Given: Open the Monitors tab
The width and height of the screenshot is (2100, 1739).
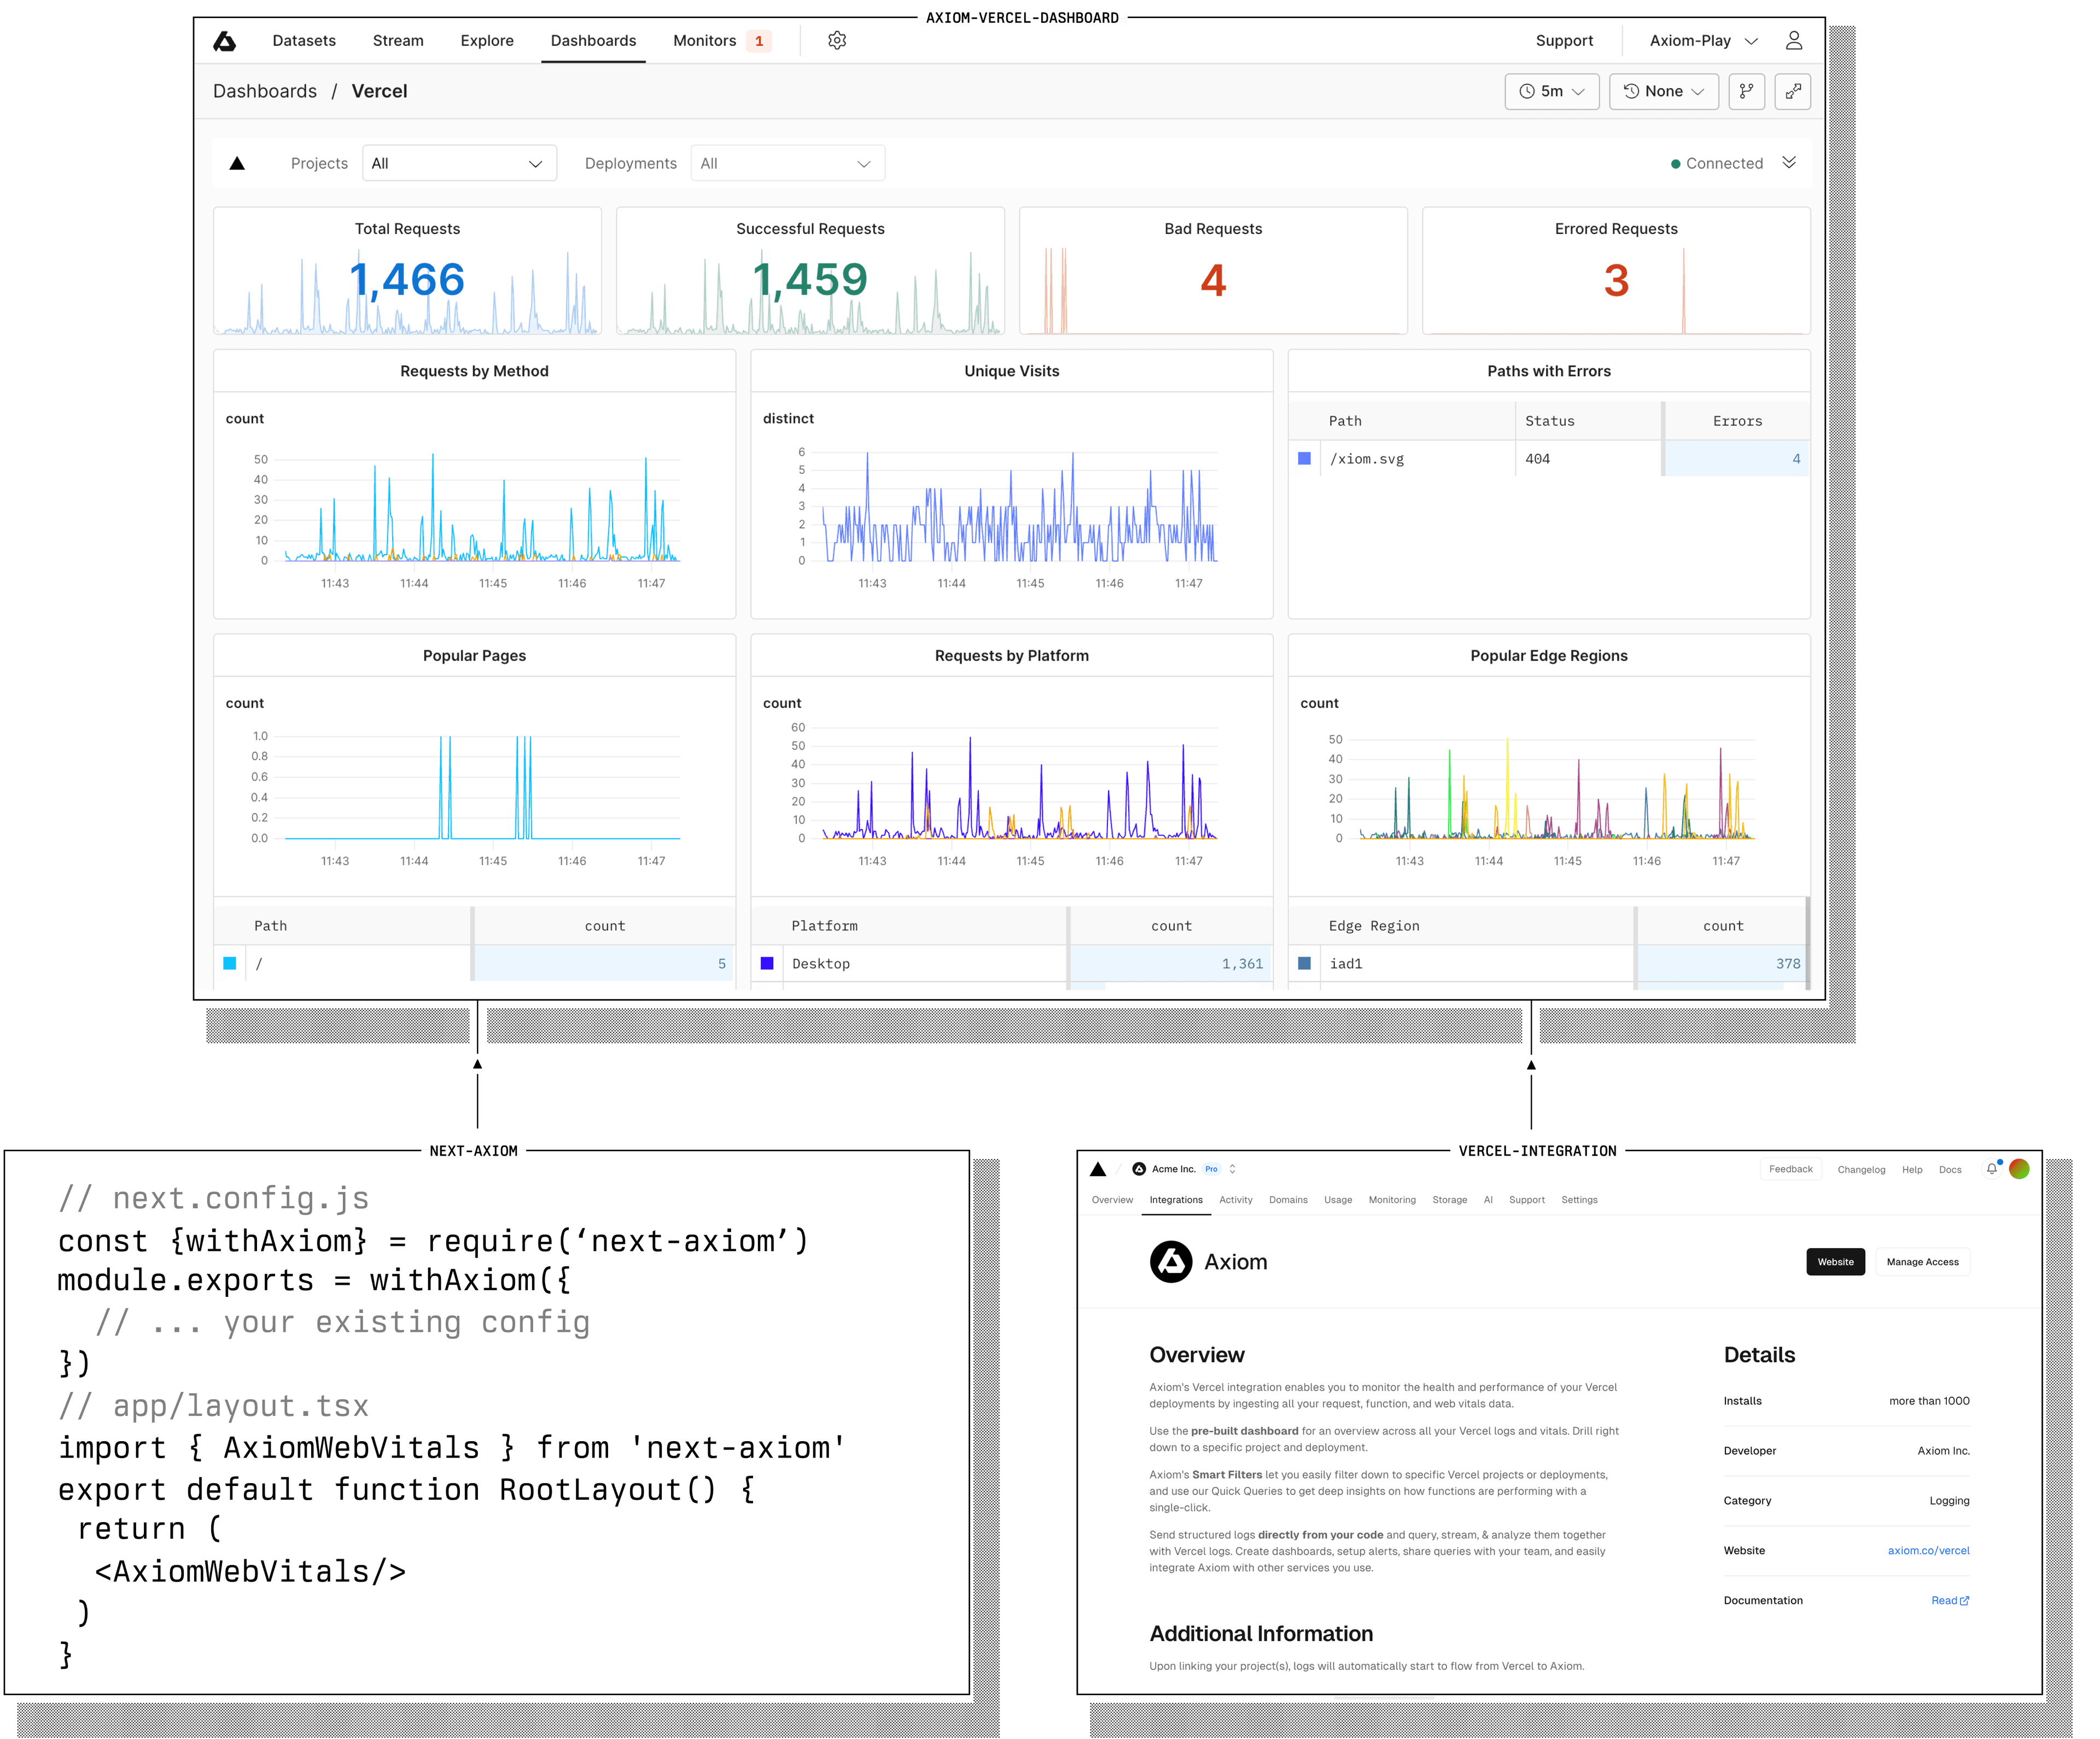Looking at the screenshot, I should pyautogui.click(x=704, y=41).
